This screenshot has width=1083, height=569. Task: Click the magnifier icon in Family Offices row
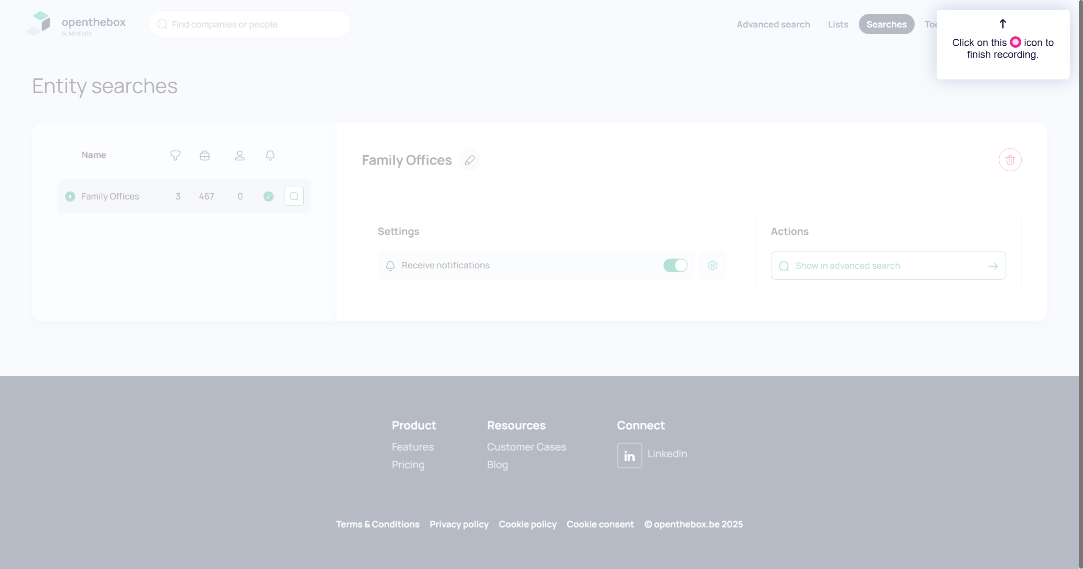(x=294, y=196)
